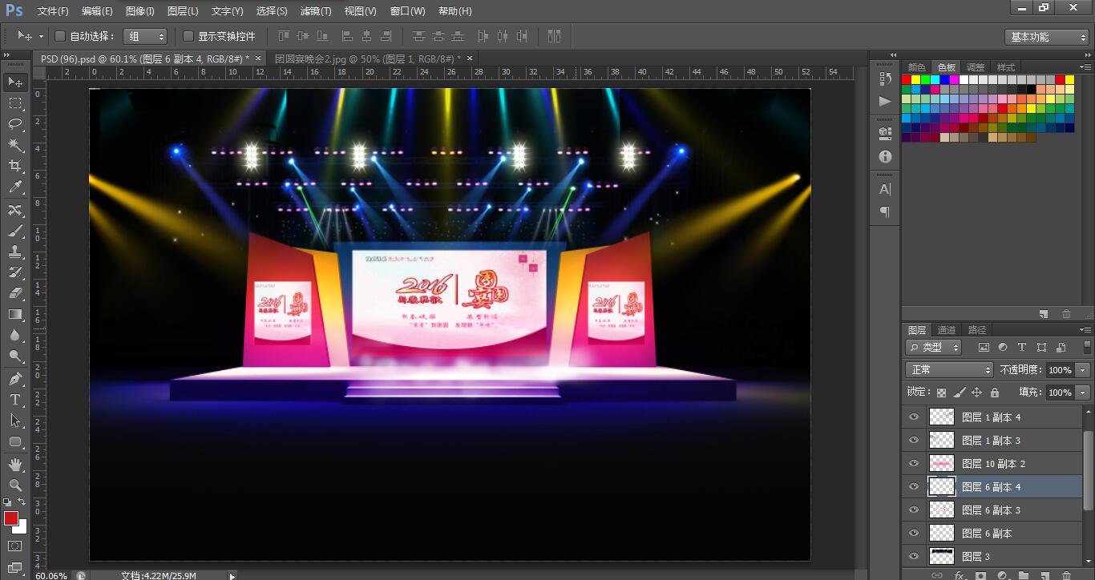Hide layer 图层 1 副本 4
Viewport: 1095px width, 580px height.
(x=914, y=417)
